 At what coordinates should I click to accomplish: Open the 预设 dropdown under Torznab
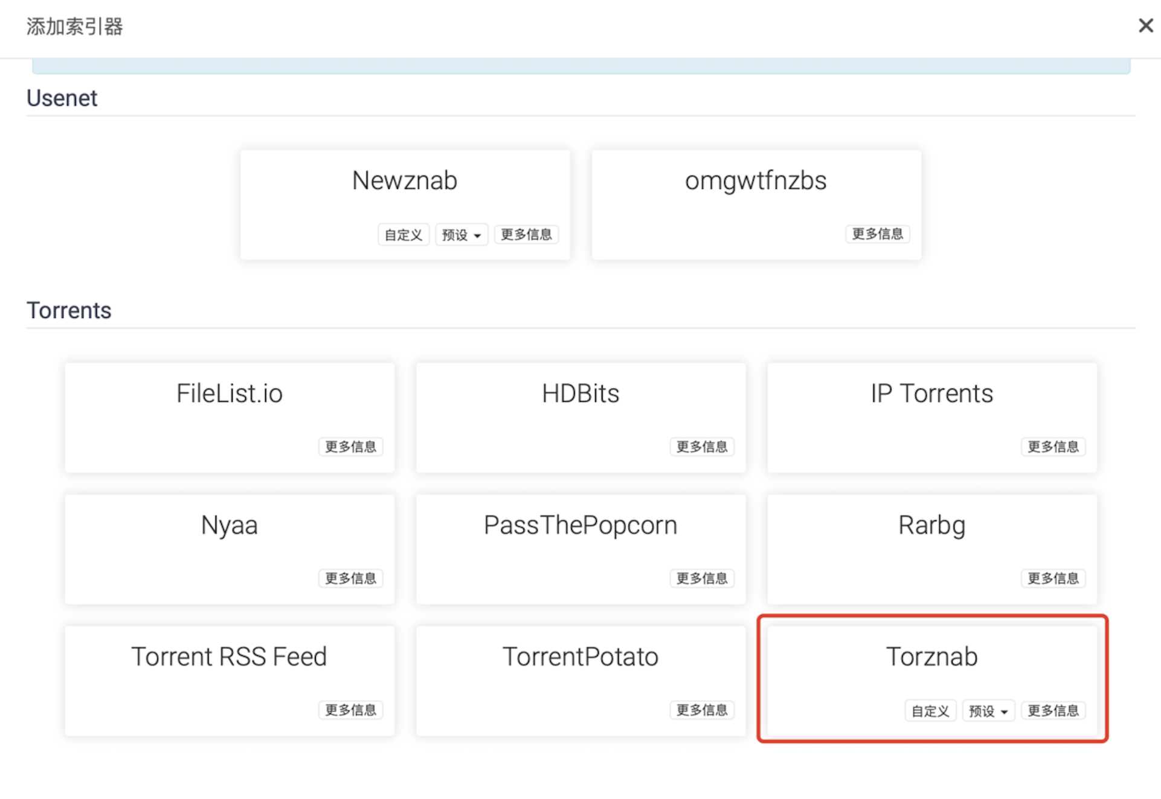tap(988, 711)
